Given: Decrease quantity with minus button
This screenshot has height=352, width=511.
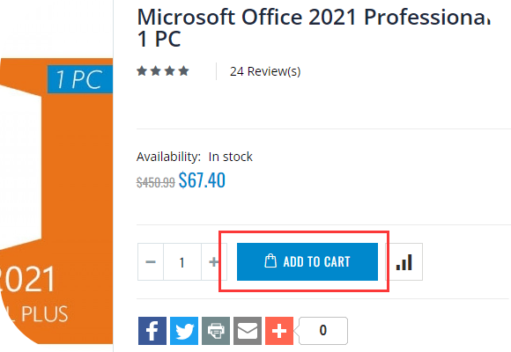Looking at the screenshot, I should pyautogui.click(x=151, y=262).
